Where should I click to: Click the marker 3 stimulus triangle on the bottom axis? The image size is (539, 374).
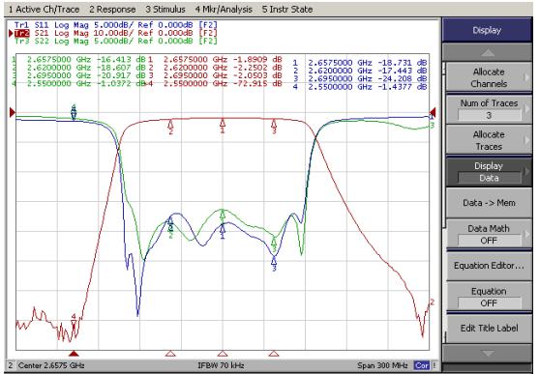(x=274, y=354)
